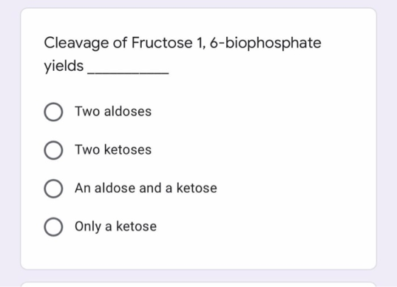The image size is (397, 287).
Task: Choose the "Two ketoses" radio circle
Action: tap(53, 150)
